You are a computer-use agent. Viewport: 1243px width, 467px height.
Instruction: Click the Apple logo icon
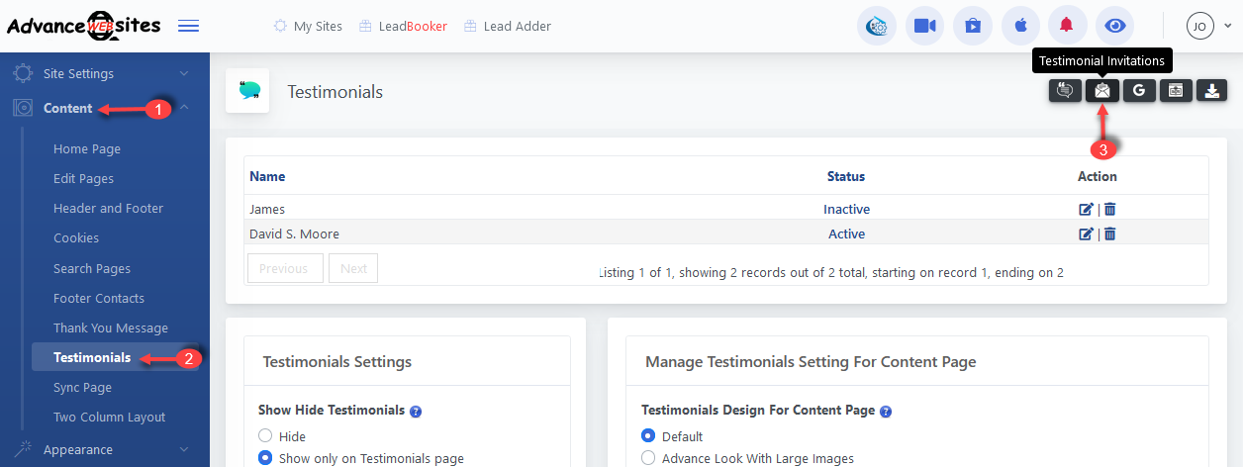tap(1019, 26)
